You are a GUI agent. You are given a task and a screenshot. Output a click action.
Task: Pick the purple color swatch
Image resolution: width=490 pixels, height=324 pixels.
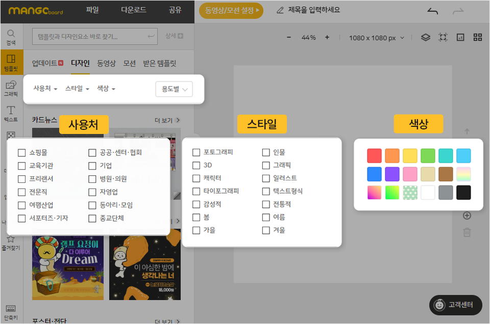[x=392, y=174]
